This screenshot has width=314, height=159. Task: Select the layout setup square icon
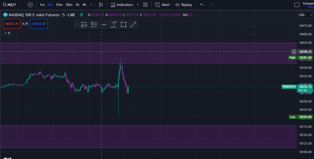click(x=297, y=5)
